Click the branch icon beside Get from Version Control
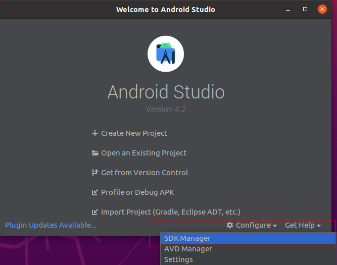Viewport: 337px width, 265px height. click(95, 173)
